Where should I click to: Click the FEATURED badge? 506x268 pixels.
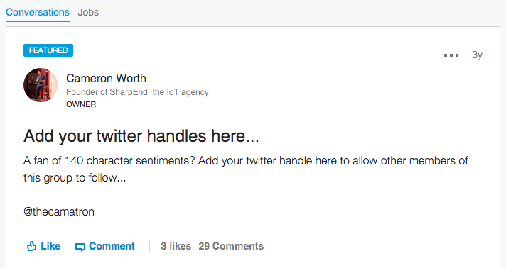point(48,50)
